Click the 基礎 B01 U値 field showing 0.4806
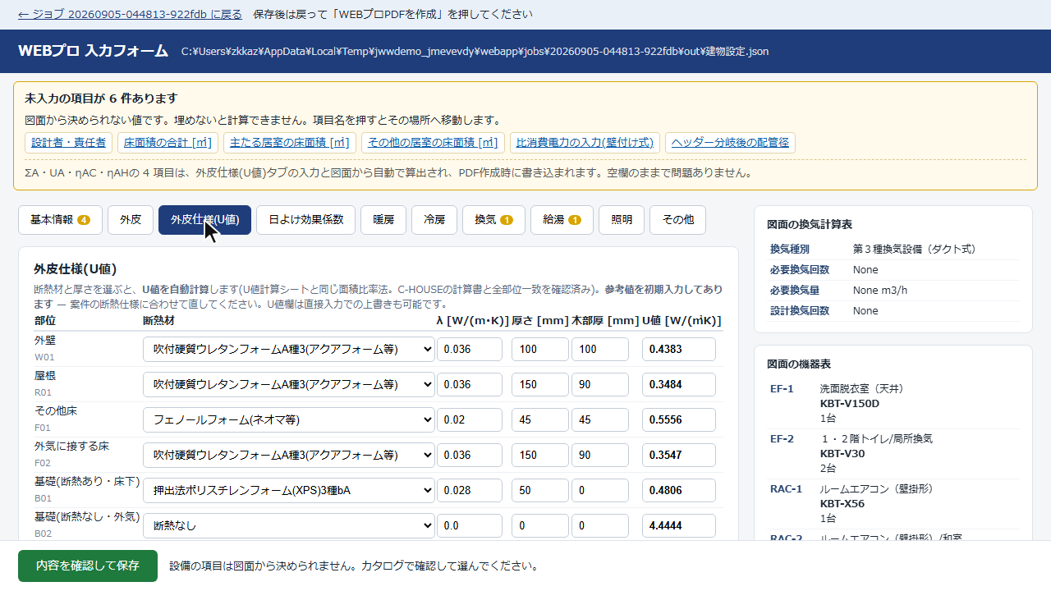The image size is (1051, 591). pyautogui.click(x=679, y=491)
